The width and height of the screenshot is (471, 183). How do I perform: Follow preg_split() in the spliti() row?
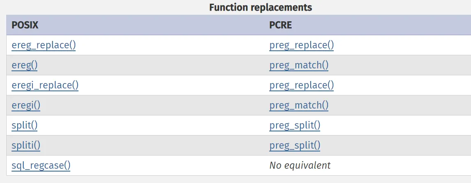click(295, 145)
